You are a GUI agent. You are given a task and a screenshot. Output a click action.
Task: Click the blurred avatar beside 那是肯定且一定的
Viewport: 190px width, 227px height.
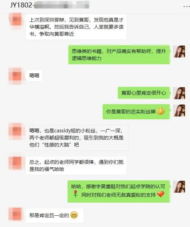click(15, 214)
